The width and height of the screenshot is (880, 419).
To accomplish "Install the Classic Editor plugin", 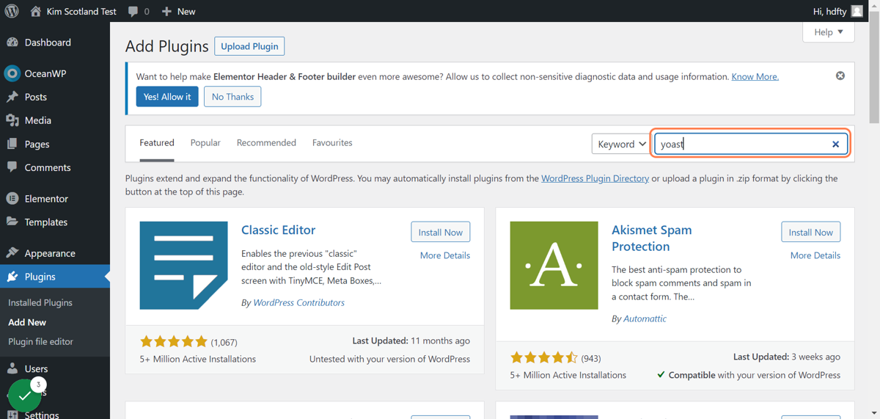I will click(441, 232).
